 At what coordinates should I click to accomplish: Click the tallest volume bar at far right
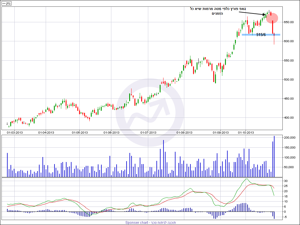(274, 156)
